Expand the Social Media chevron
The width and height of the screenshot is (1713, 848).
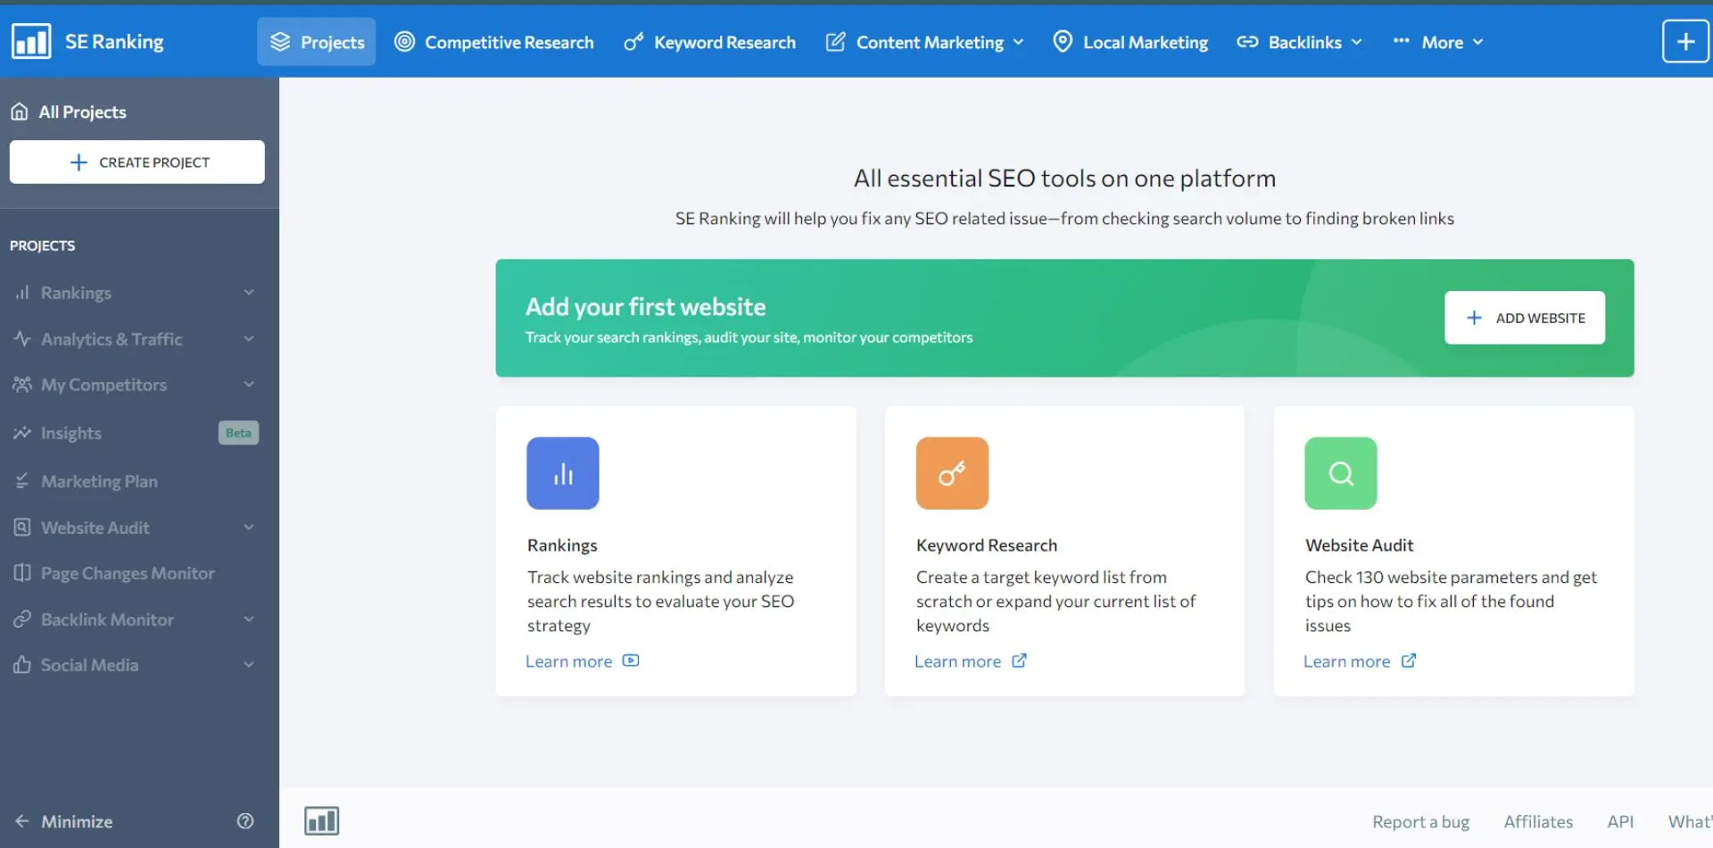[x=249, y=664]
